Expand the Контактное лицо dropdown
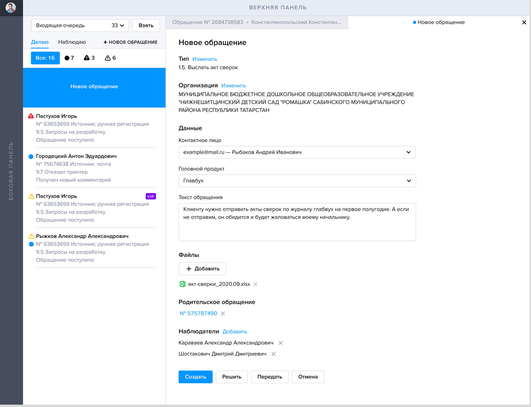531x407 pixels. [297, 152]
